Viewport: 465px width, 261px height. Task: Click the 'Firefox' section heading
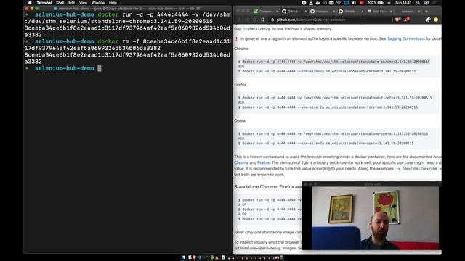pyautogui.click(x=240, y=84)
